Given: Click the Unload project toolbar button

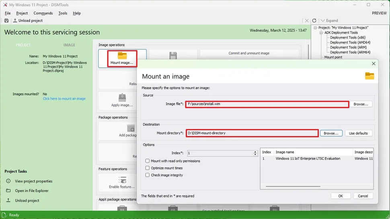Looking at the screenshot, I should tap(28, 20).
